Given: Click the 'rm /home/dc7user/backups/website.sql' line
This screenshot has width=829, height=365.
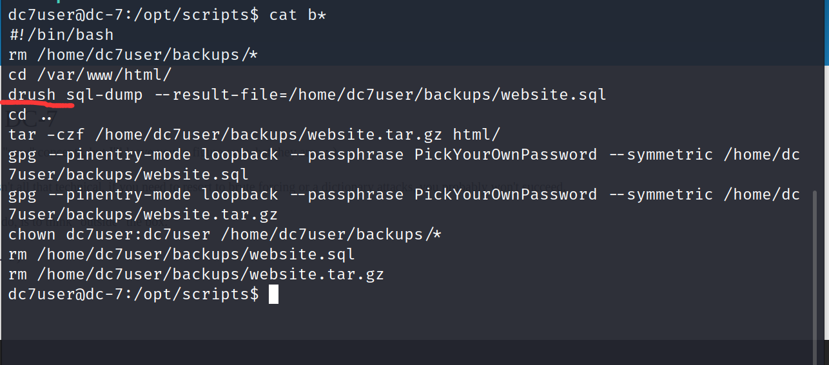Looking at the screenshot, I should point(182,255).
